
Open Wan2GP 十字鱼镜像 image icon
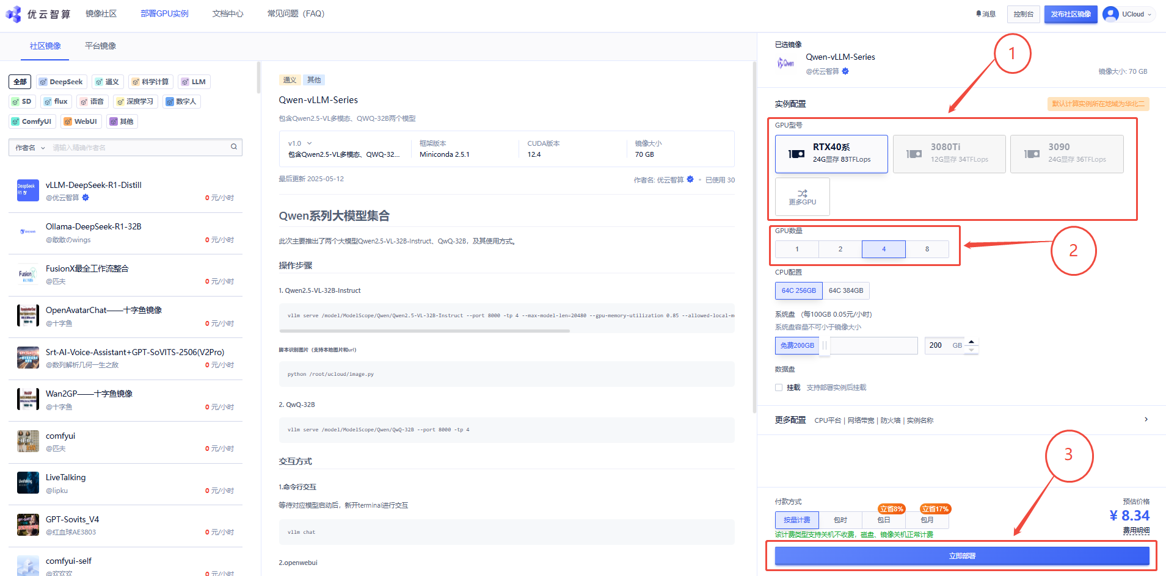(28, 399)
